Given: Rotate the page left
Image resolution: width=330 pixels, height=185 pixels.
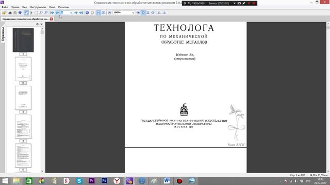Looking at the screenshot, I should (159, 13).
